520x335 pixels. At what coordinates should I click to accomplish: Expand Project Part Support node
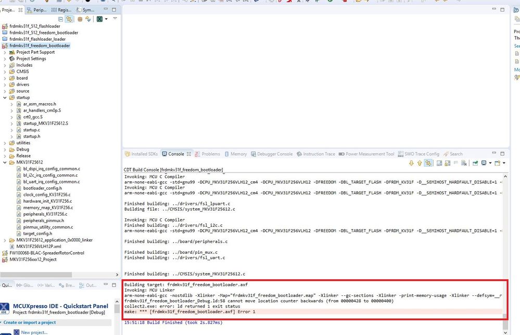point(5,52)
